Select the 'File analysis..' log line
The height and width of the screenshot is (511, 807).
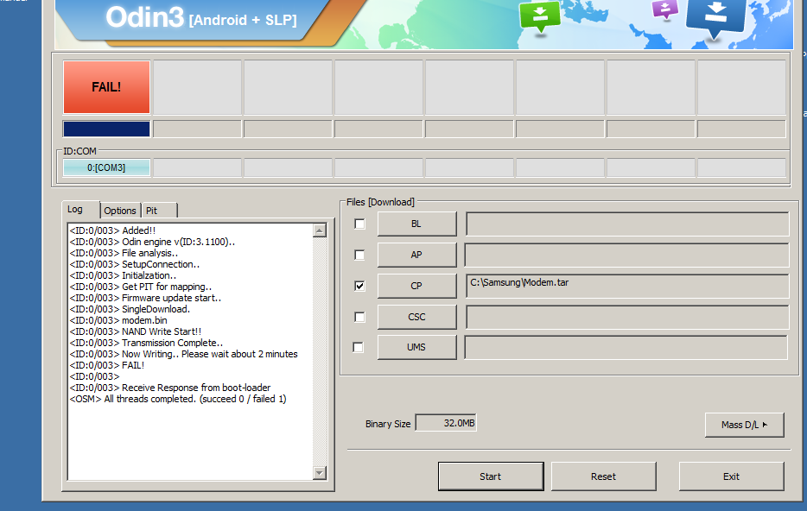tap(124, 254)
